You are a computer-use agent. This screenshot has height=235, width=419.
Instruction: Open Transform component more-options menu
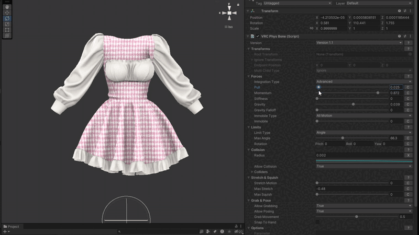click(x=410, y=10)
